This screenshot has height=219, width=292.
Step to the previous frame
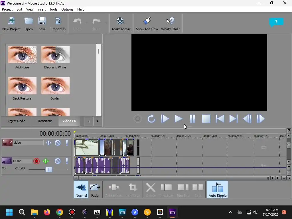(x=247, y=119)
